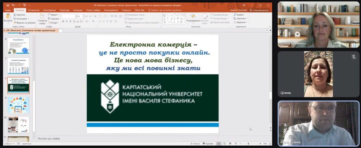This screenshot has height=148, width=361.
Task: Open Slide Sorter view from status bar
Action: [x=224, y=144]
